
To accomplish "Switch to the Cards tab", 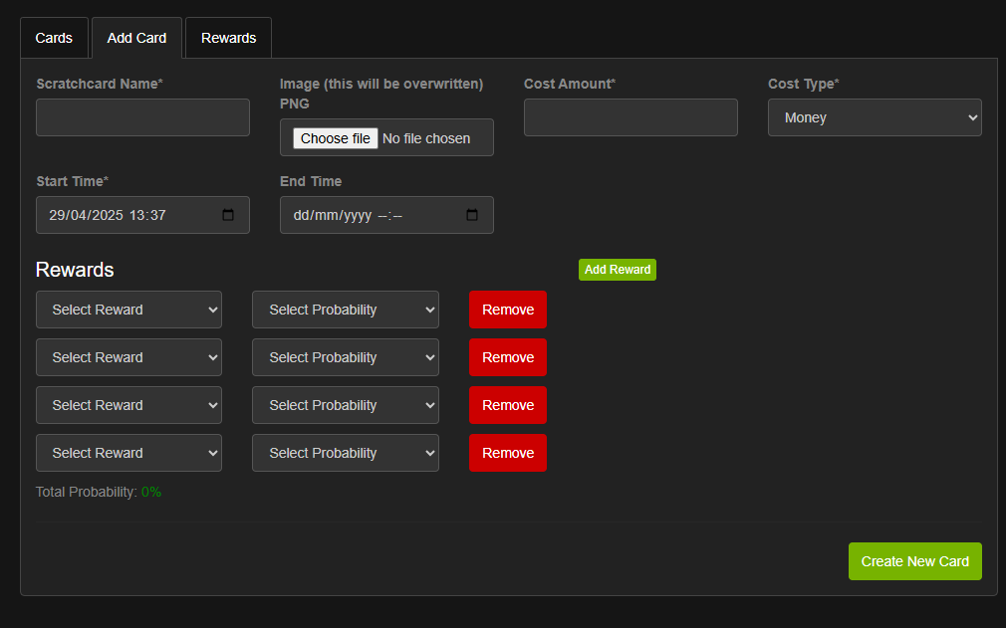I will pos(54,38).
